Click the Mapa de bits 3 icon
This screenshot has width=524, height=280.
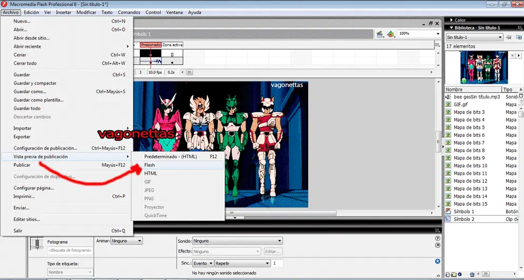448,112
